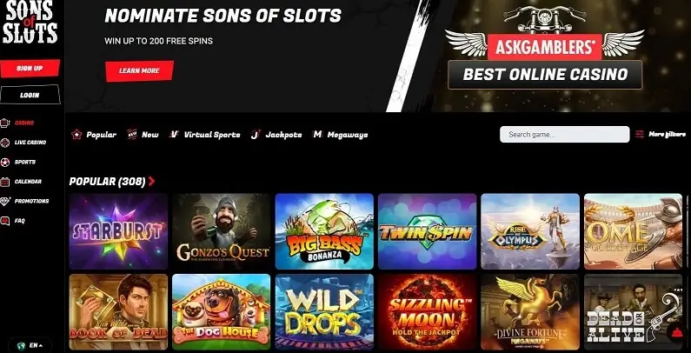Click the Promotions diamond icon
This screenshot has height=353, width=691.
[x=5, y=201]
